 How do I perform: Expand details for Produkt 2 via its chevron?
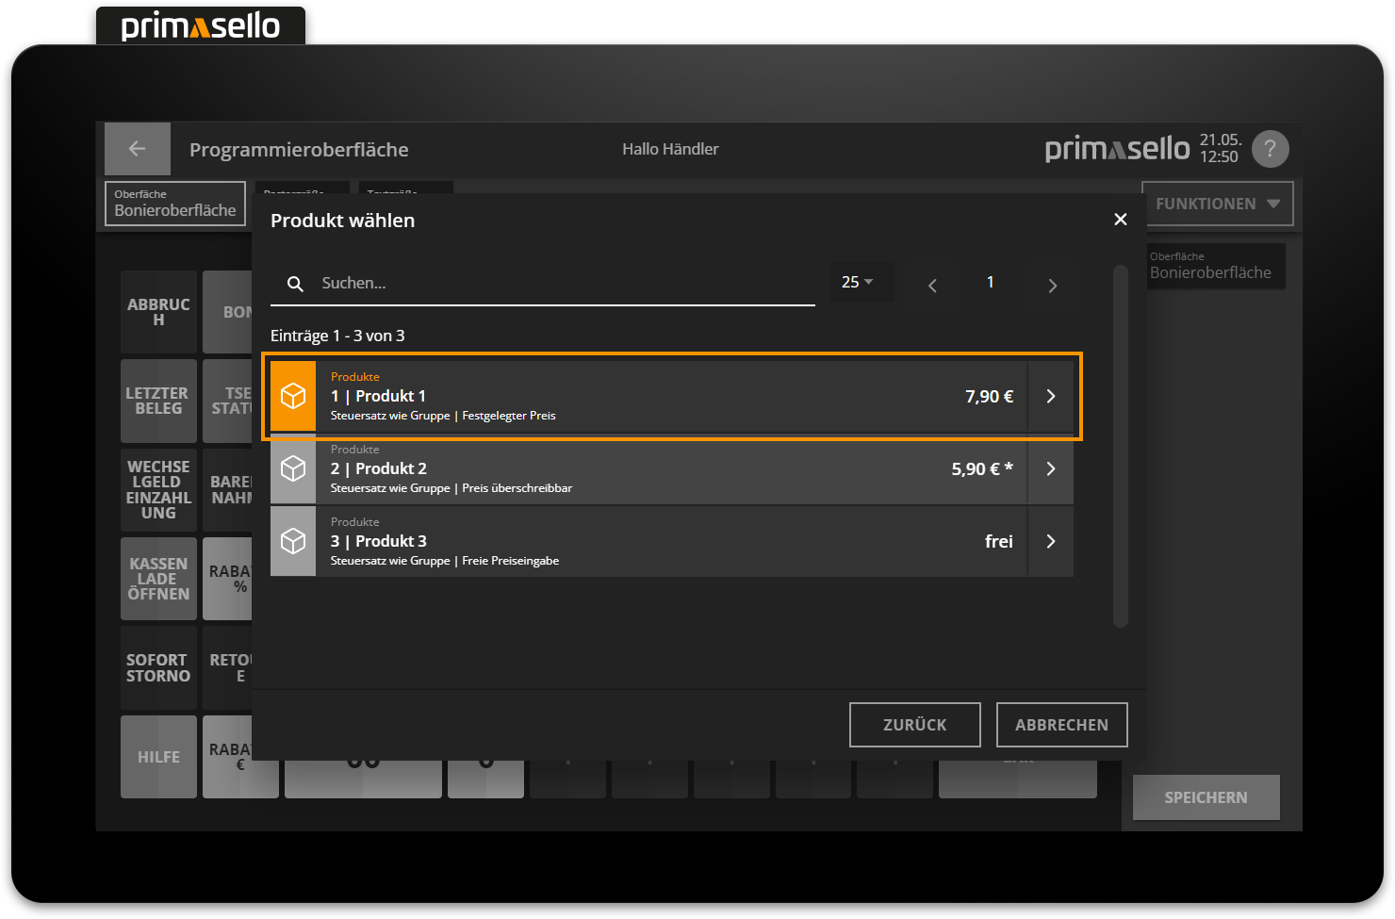tap(1050, 468)
